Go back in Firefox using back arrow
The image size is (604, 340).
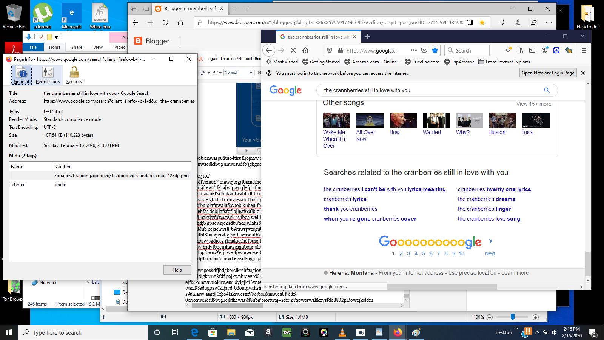point(268,50)
